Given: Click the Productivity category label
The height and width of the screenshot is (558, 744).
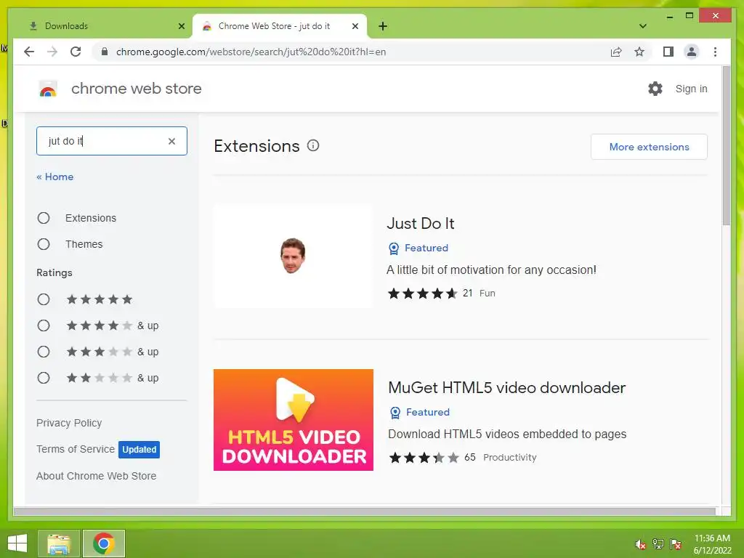Looking at the screenshot, I should 509,458.
